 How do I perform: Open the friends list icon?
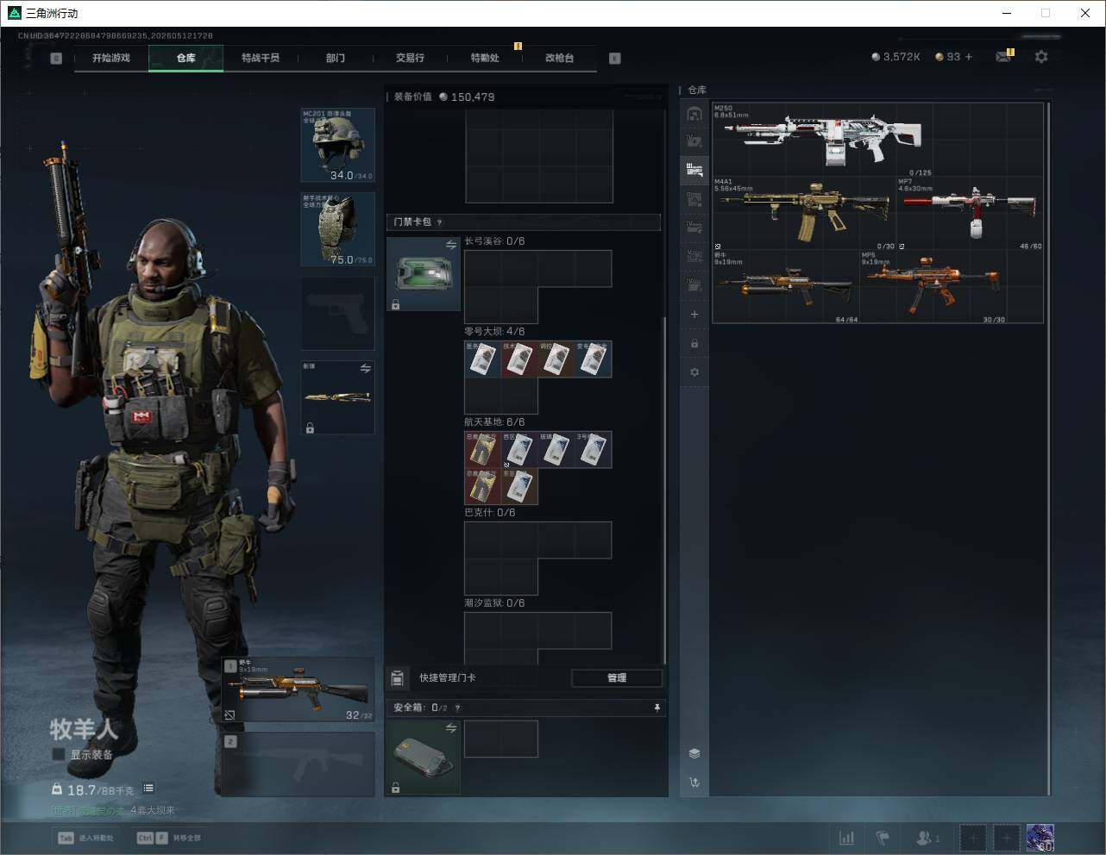tap(927, 838)
